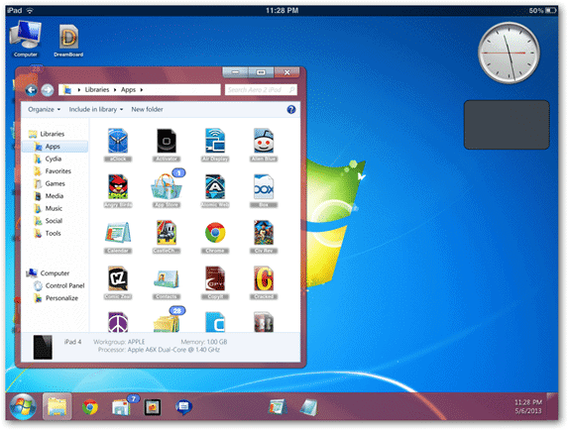
Task: Open the Organize dropdown
Action: point(44,109)
